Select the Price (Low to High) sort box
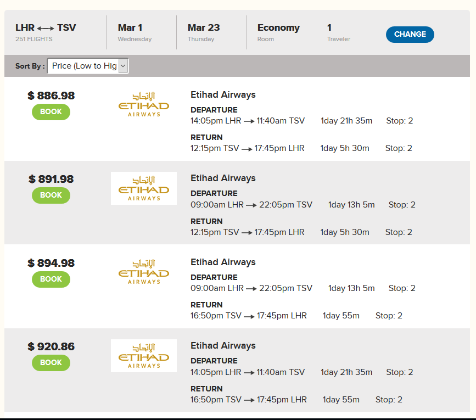 [x=88, y=66]
